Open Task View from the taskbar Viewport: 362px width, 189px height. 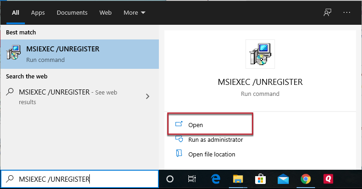[x=192, y=179]
